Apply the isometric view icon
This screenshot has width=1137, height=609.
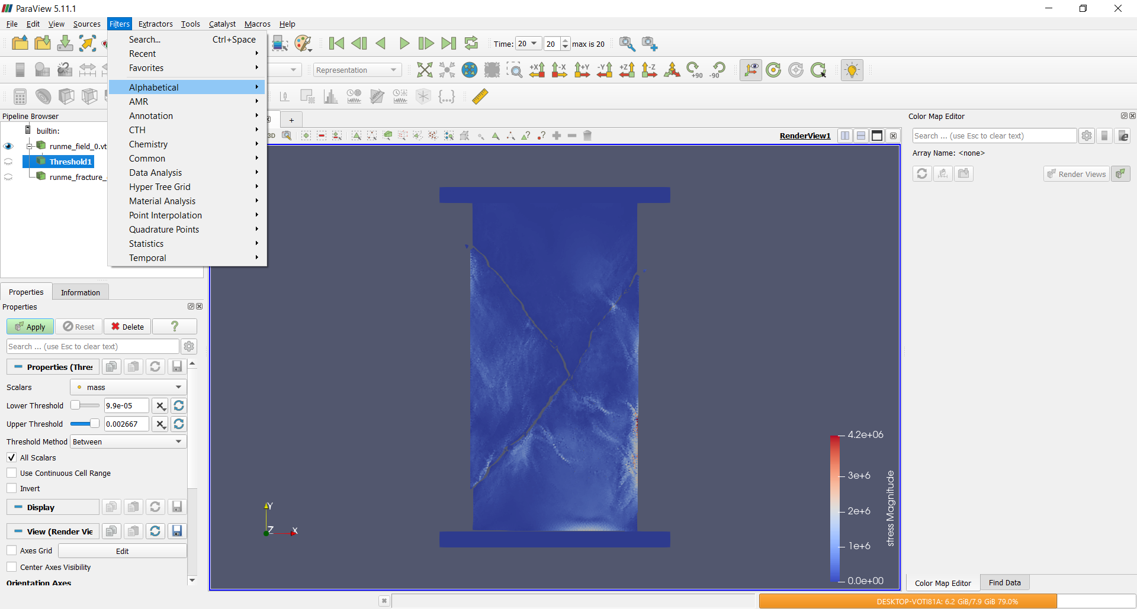point(672,70)
